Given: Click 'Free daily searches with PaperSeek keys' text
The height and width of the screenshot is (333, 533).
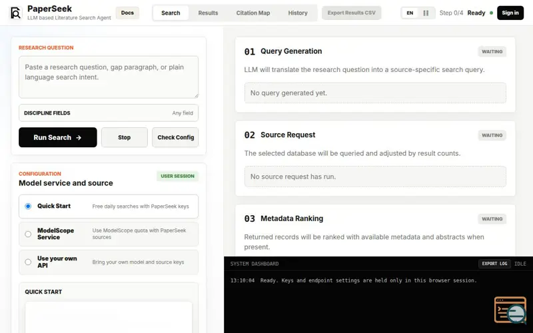Looking at the screenshot, I should tap(141, 206).
